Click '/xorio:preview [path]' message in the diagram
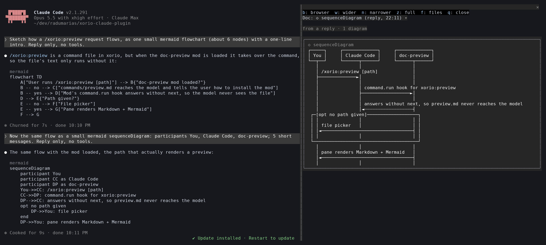546x245 pixels. (x=349, y=72)
